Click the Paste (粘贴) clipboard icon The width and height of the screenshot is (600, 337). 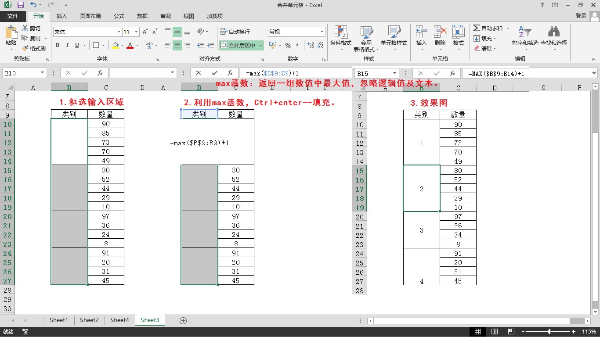tap(11, 32)
